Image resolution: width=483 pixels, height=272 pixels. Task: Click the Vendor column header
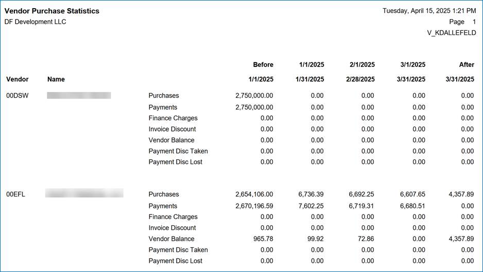click(x=18, y=79)
